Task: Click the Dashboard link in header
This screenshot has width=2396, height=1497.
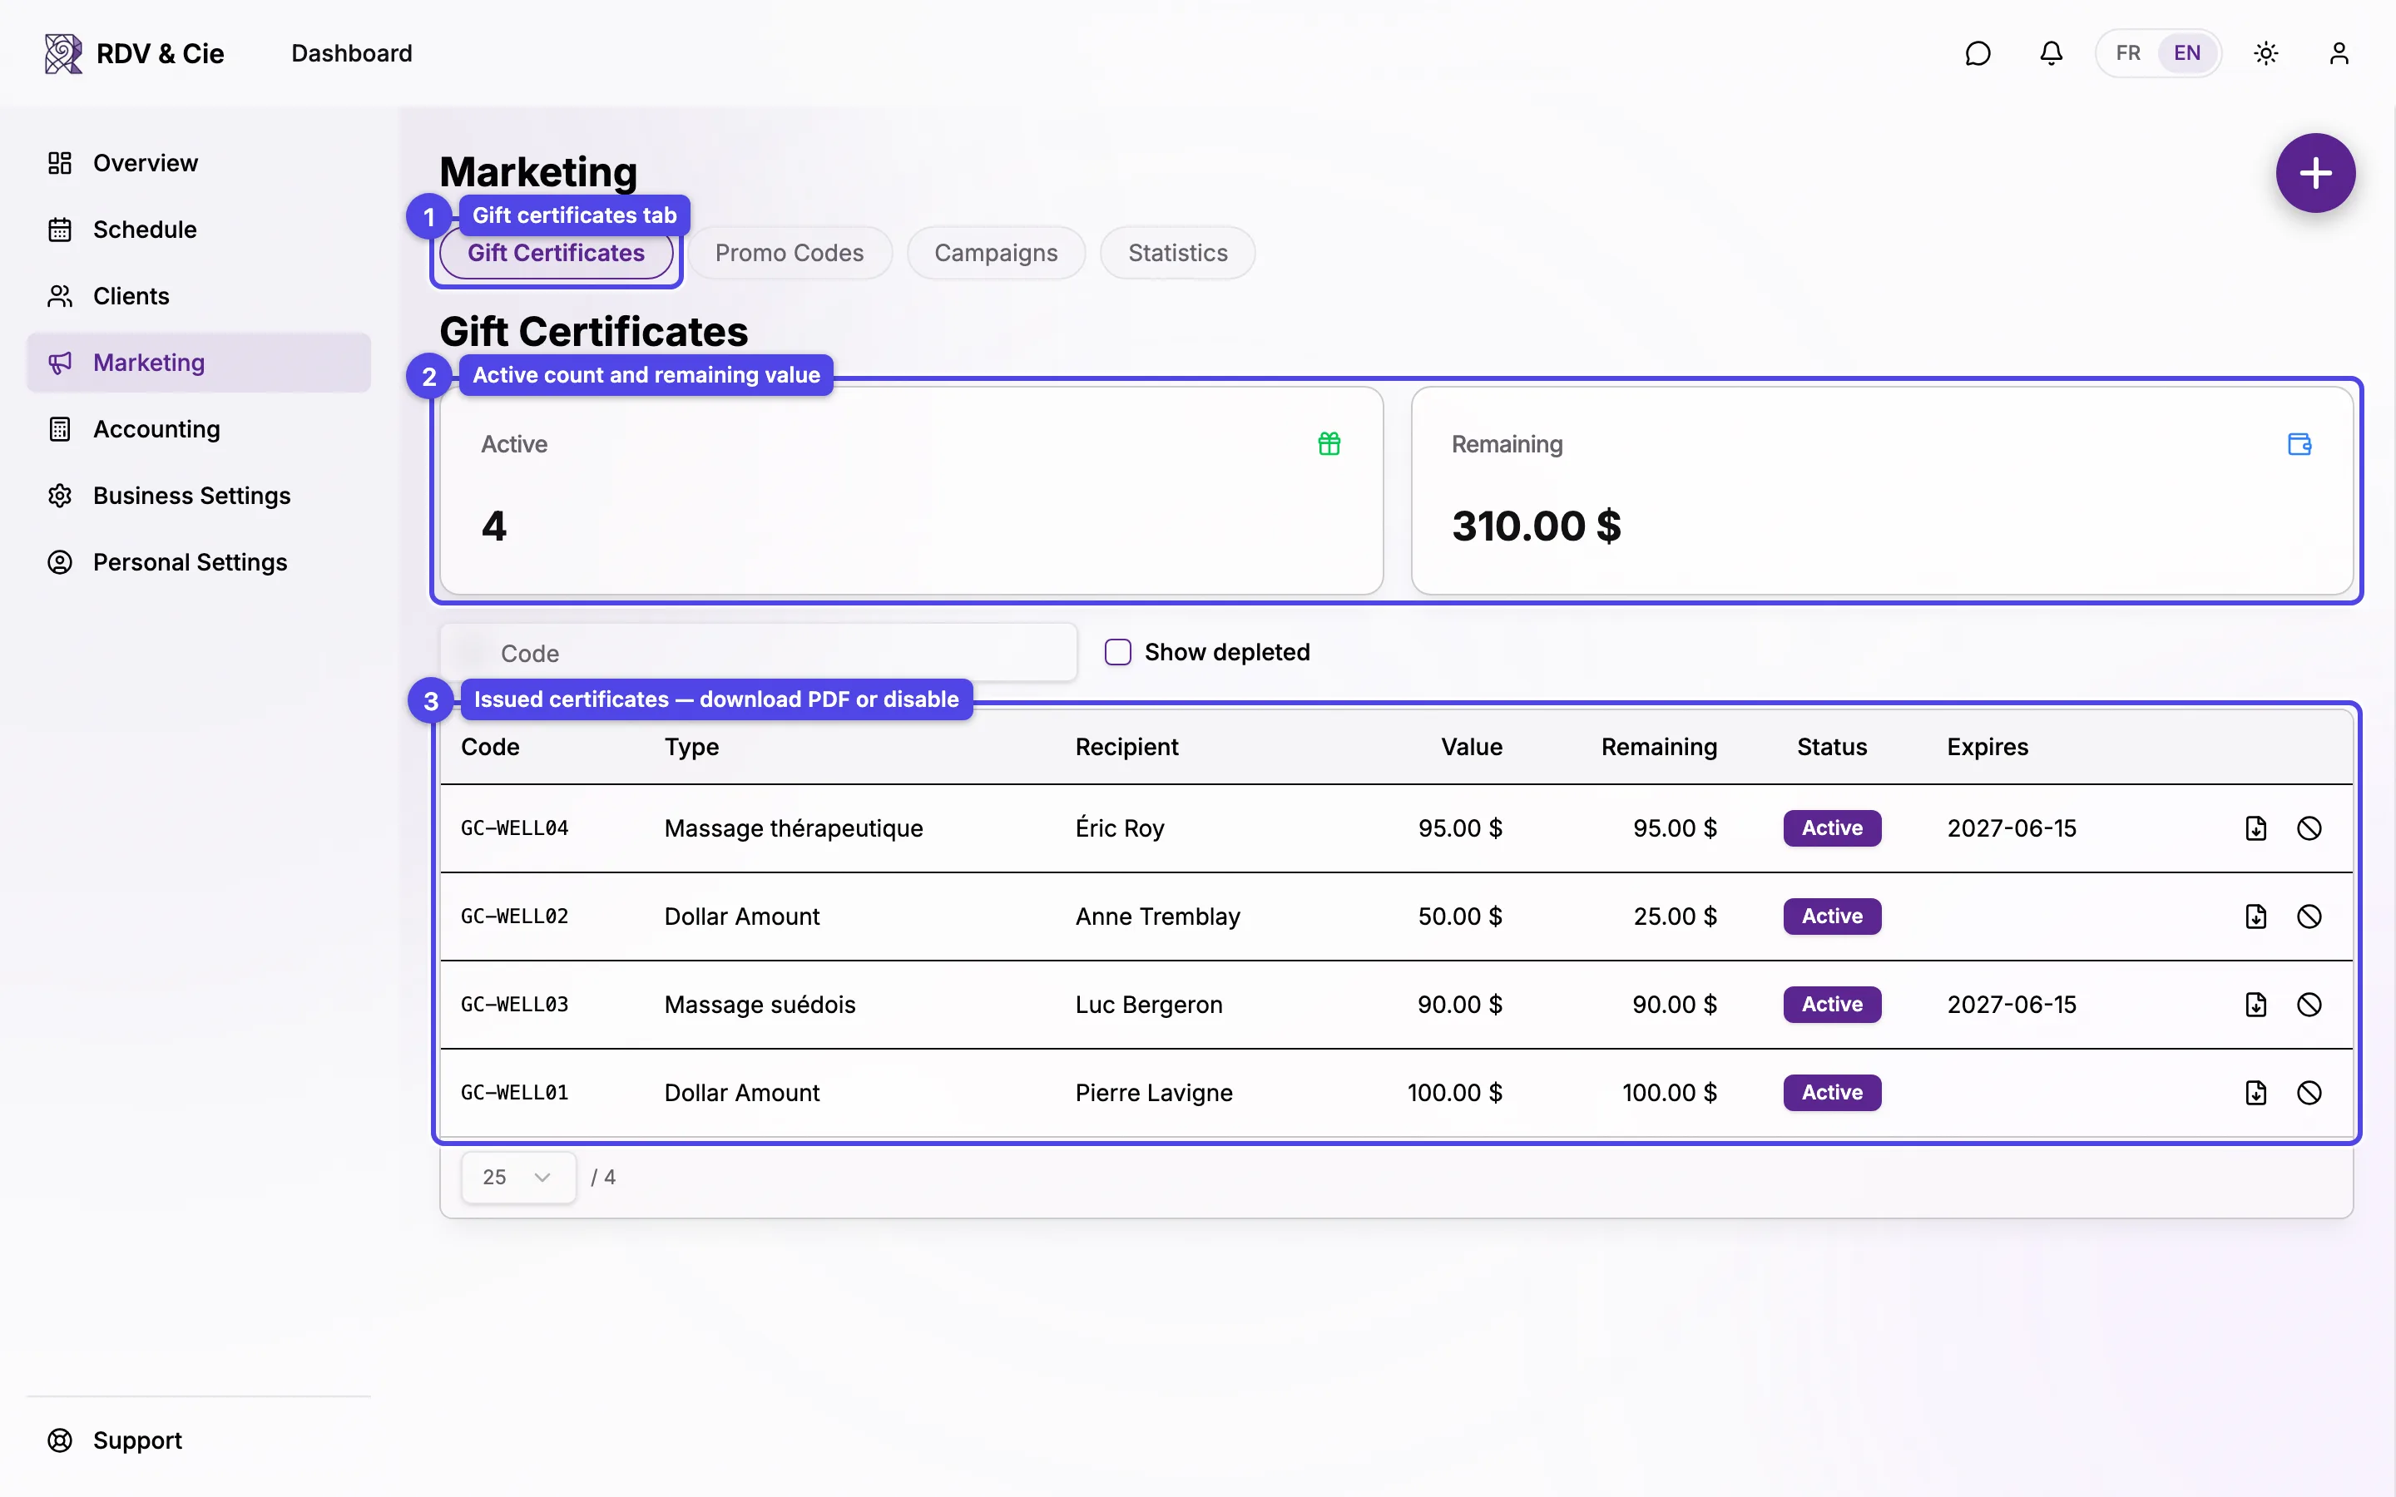Action: click(351, 53)
